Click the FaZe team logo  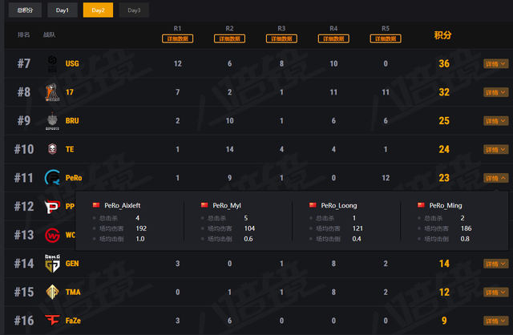[x=52, y=320]
